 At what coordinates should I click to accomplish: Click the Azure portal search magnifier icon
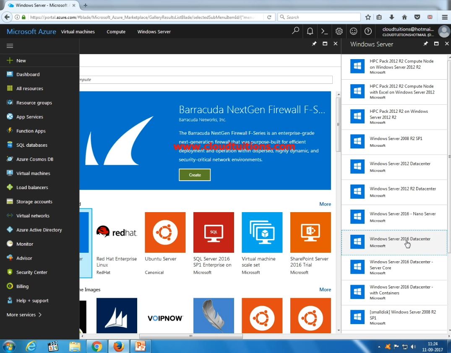click(295, 31)
